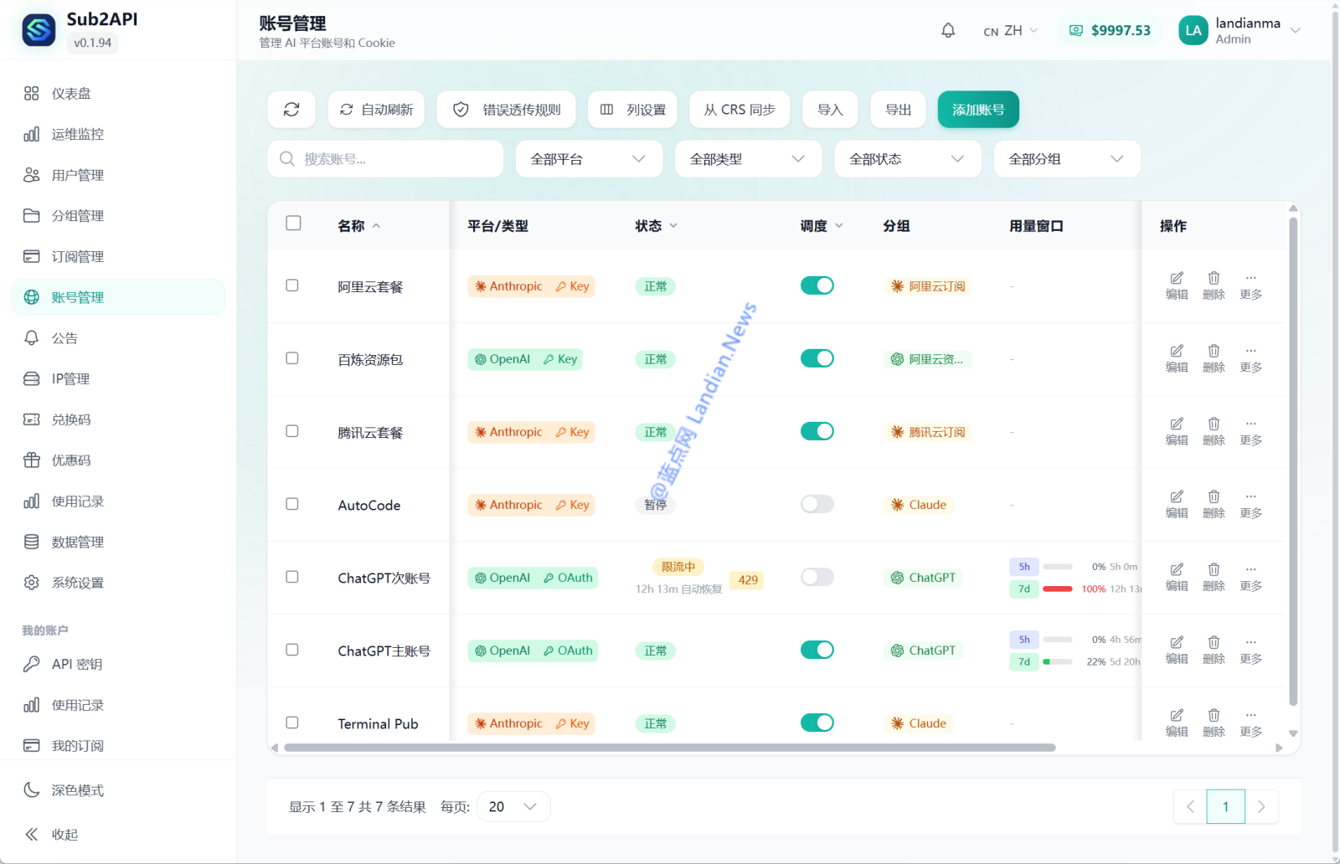
Task: Check the select-all checkbox in table header
Action: click(293, 224)
